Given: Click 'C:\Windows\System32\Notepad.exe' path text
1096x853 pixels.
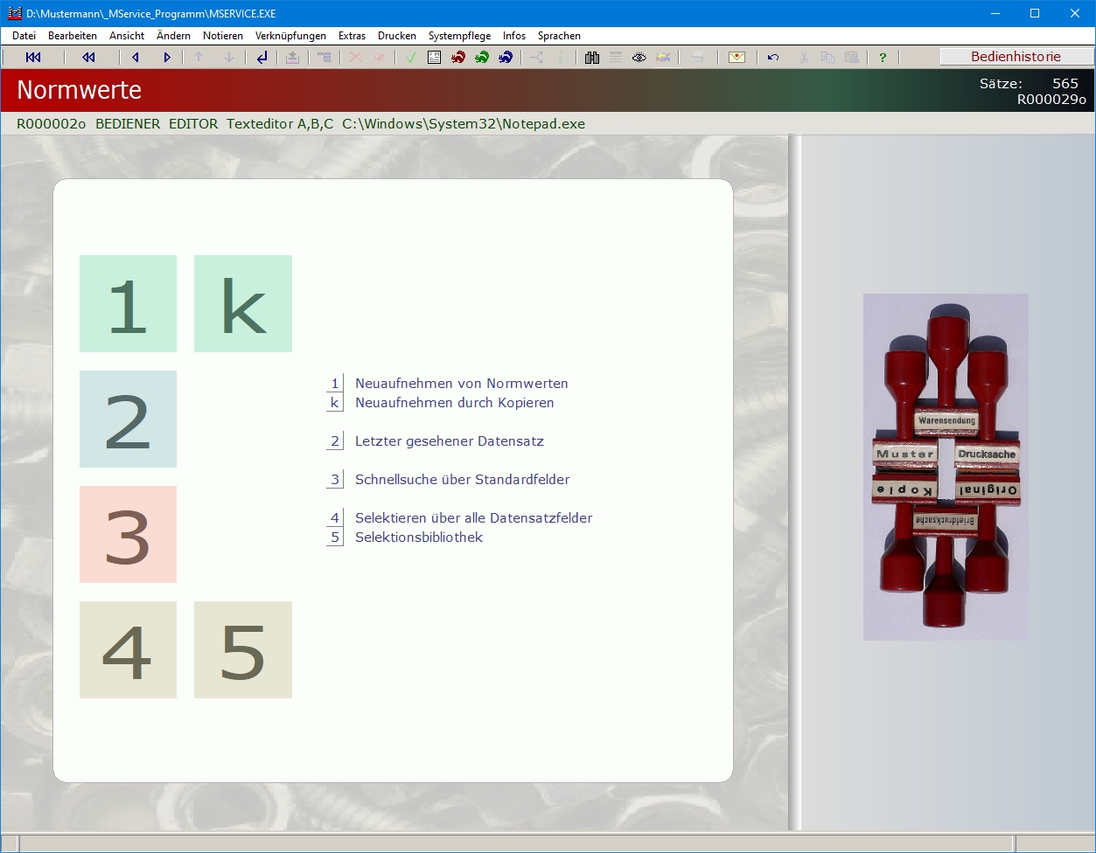Looking at the screenshot, I should coord(464,124).
